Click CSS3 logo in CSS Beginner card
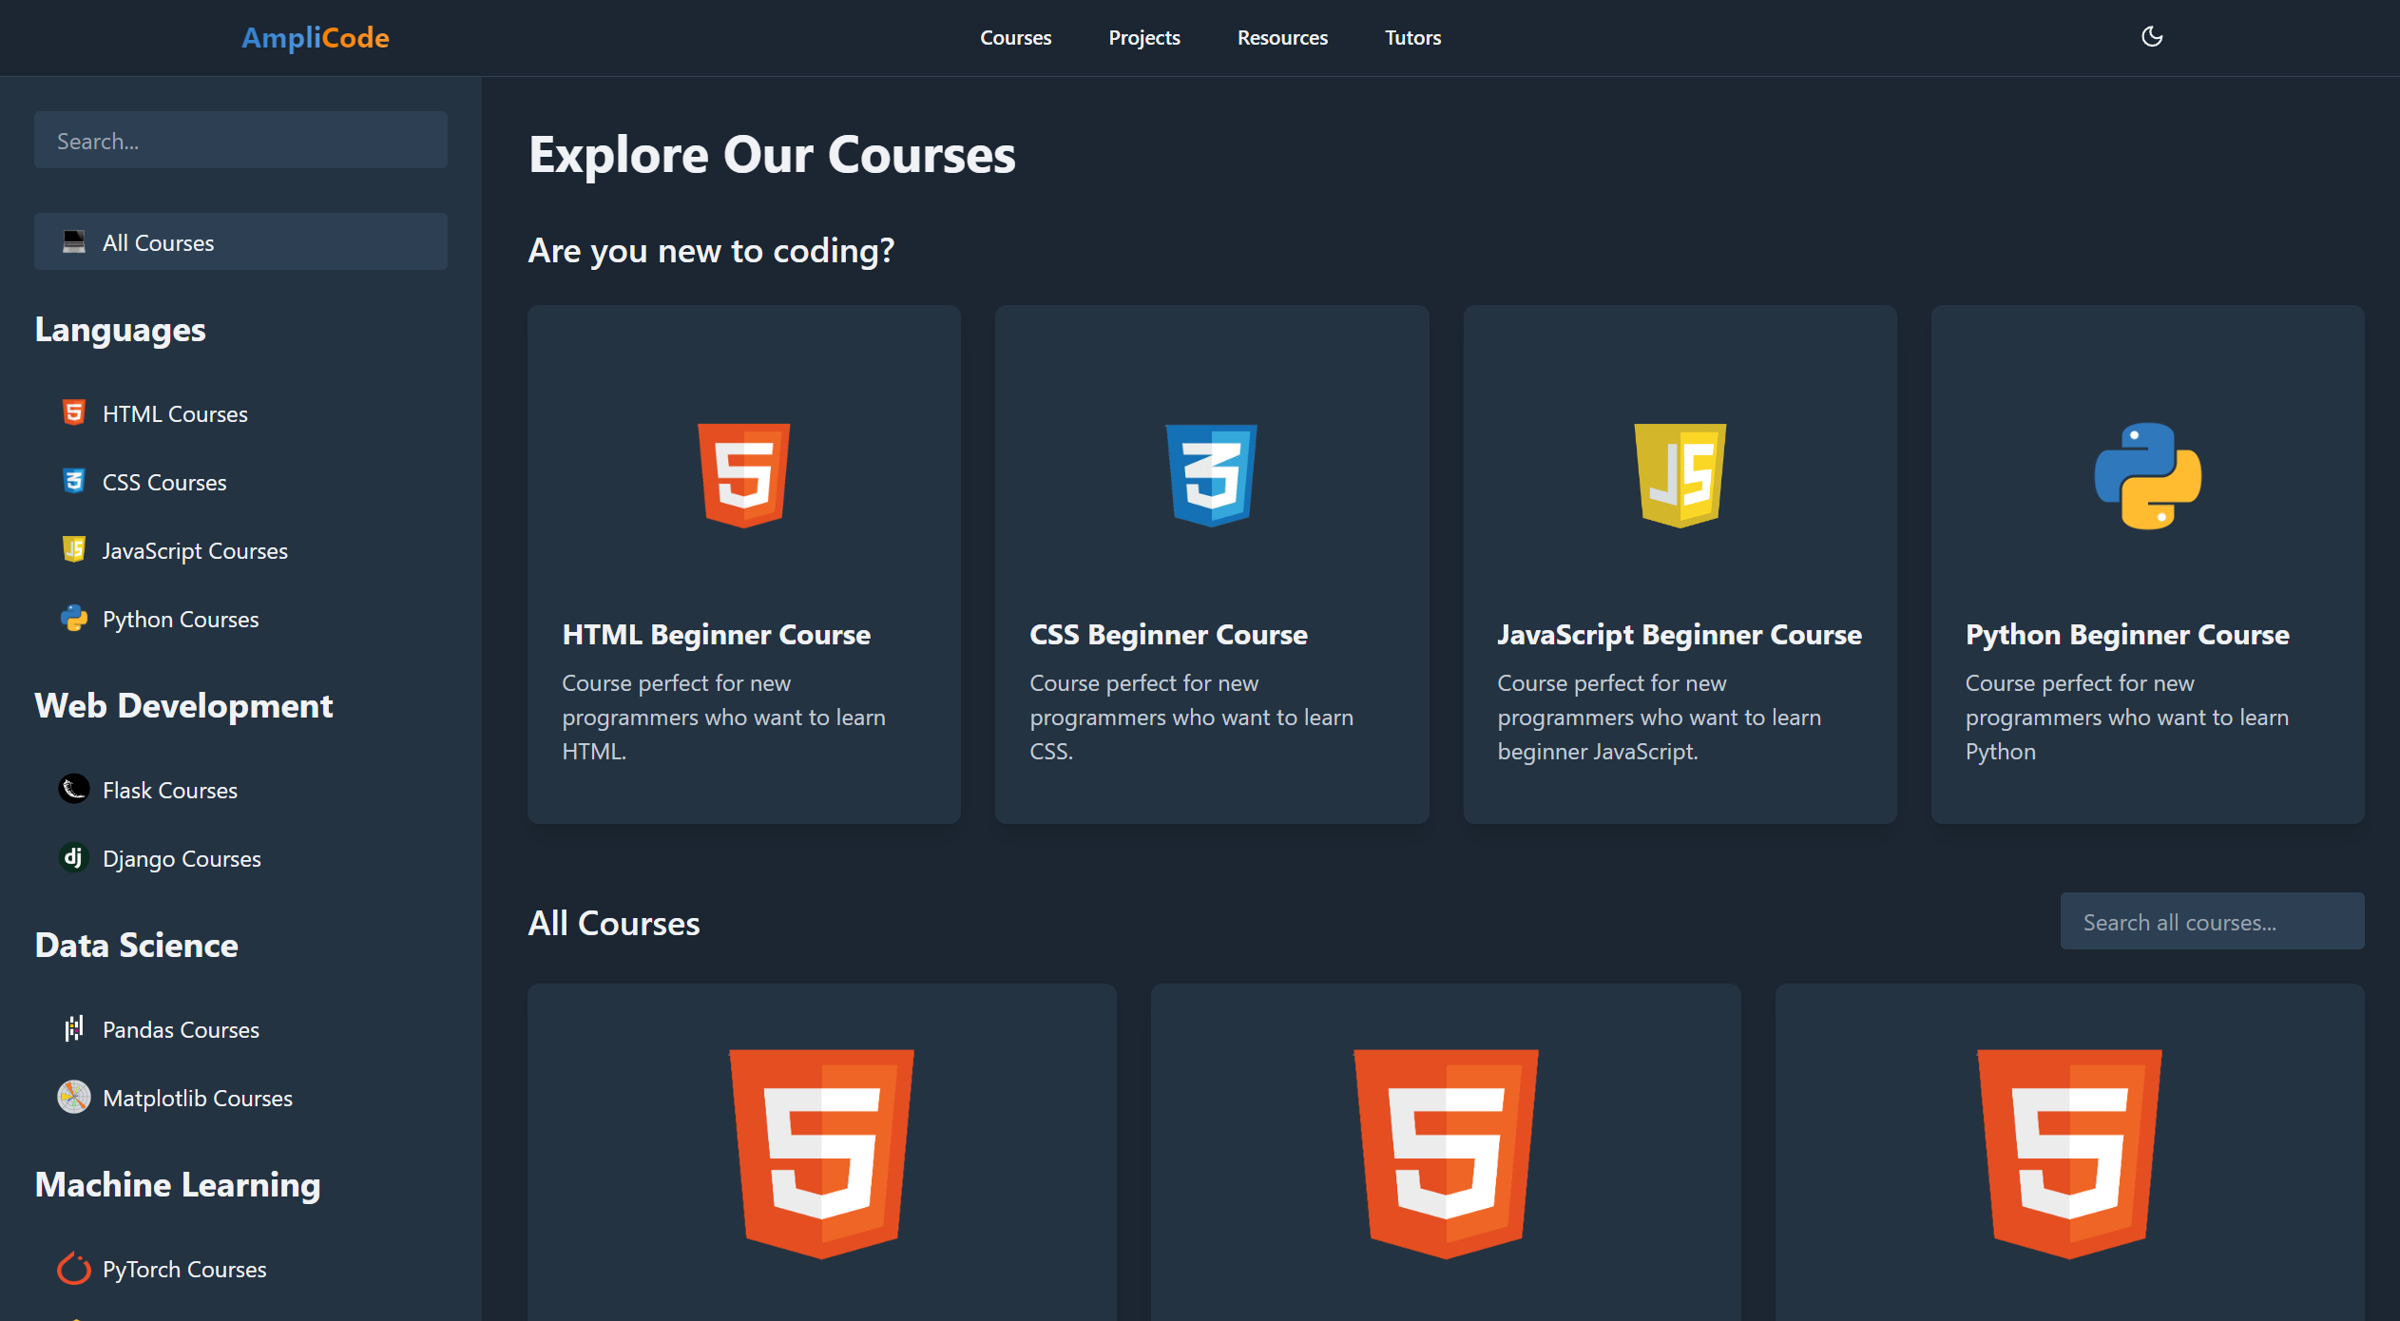 1212,475
